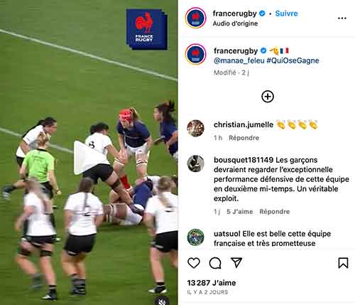The height and width of the screenshot is (305, 355).
Task: Open the francerugby profile picture in header
Action: click(x=196, y=18)
